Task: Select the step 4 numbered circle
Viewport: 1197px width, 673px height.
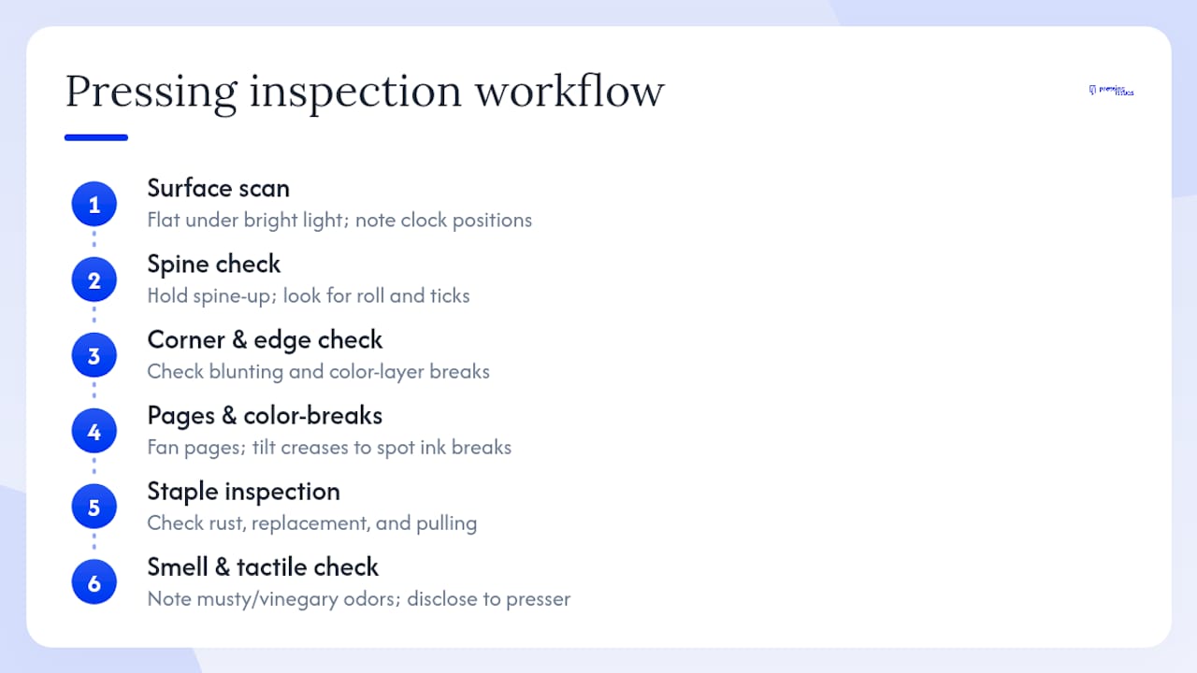Action: coord(94,431)
